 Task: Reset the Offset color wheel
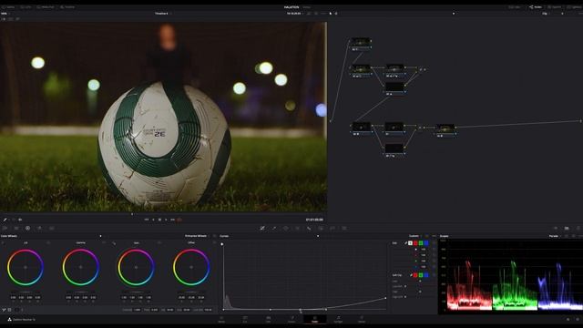tap(214, 243)
